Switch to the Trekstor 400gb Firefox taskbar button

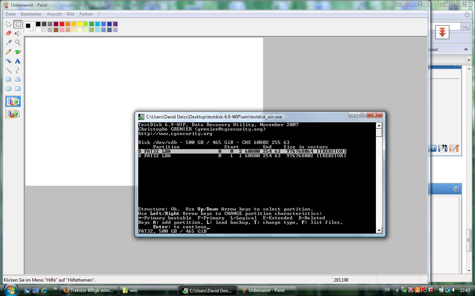pyautogui.click(x=89, y=290)
